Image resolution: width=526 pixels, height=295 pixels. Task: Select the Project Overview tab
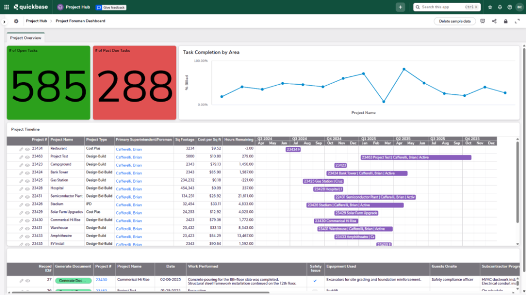tap(25, 38)
